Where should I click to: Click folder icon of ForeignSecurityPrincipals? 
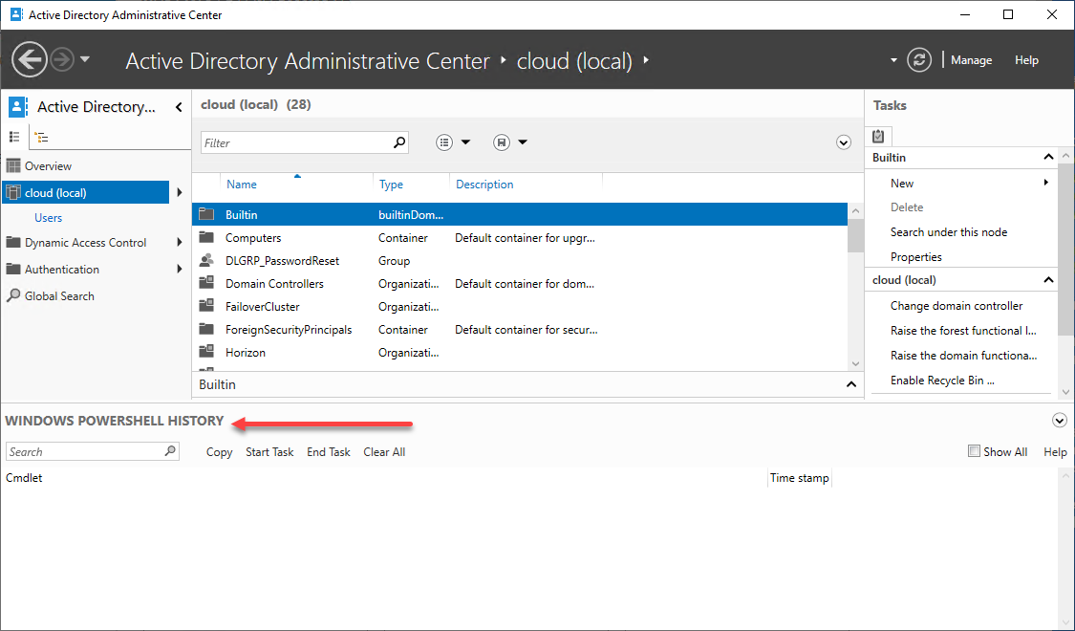point(206,329)
